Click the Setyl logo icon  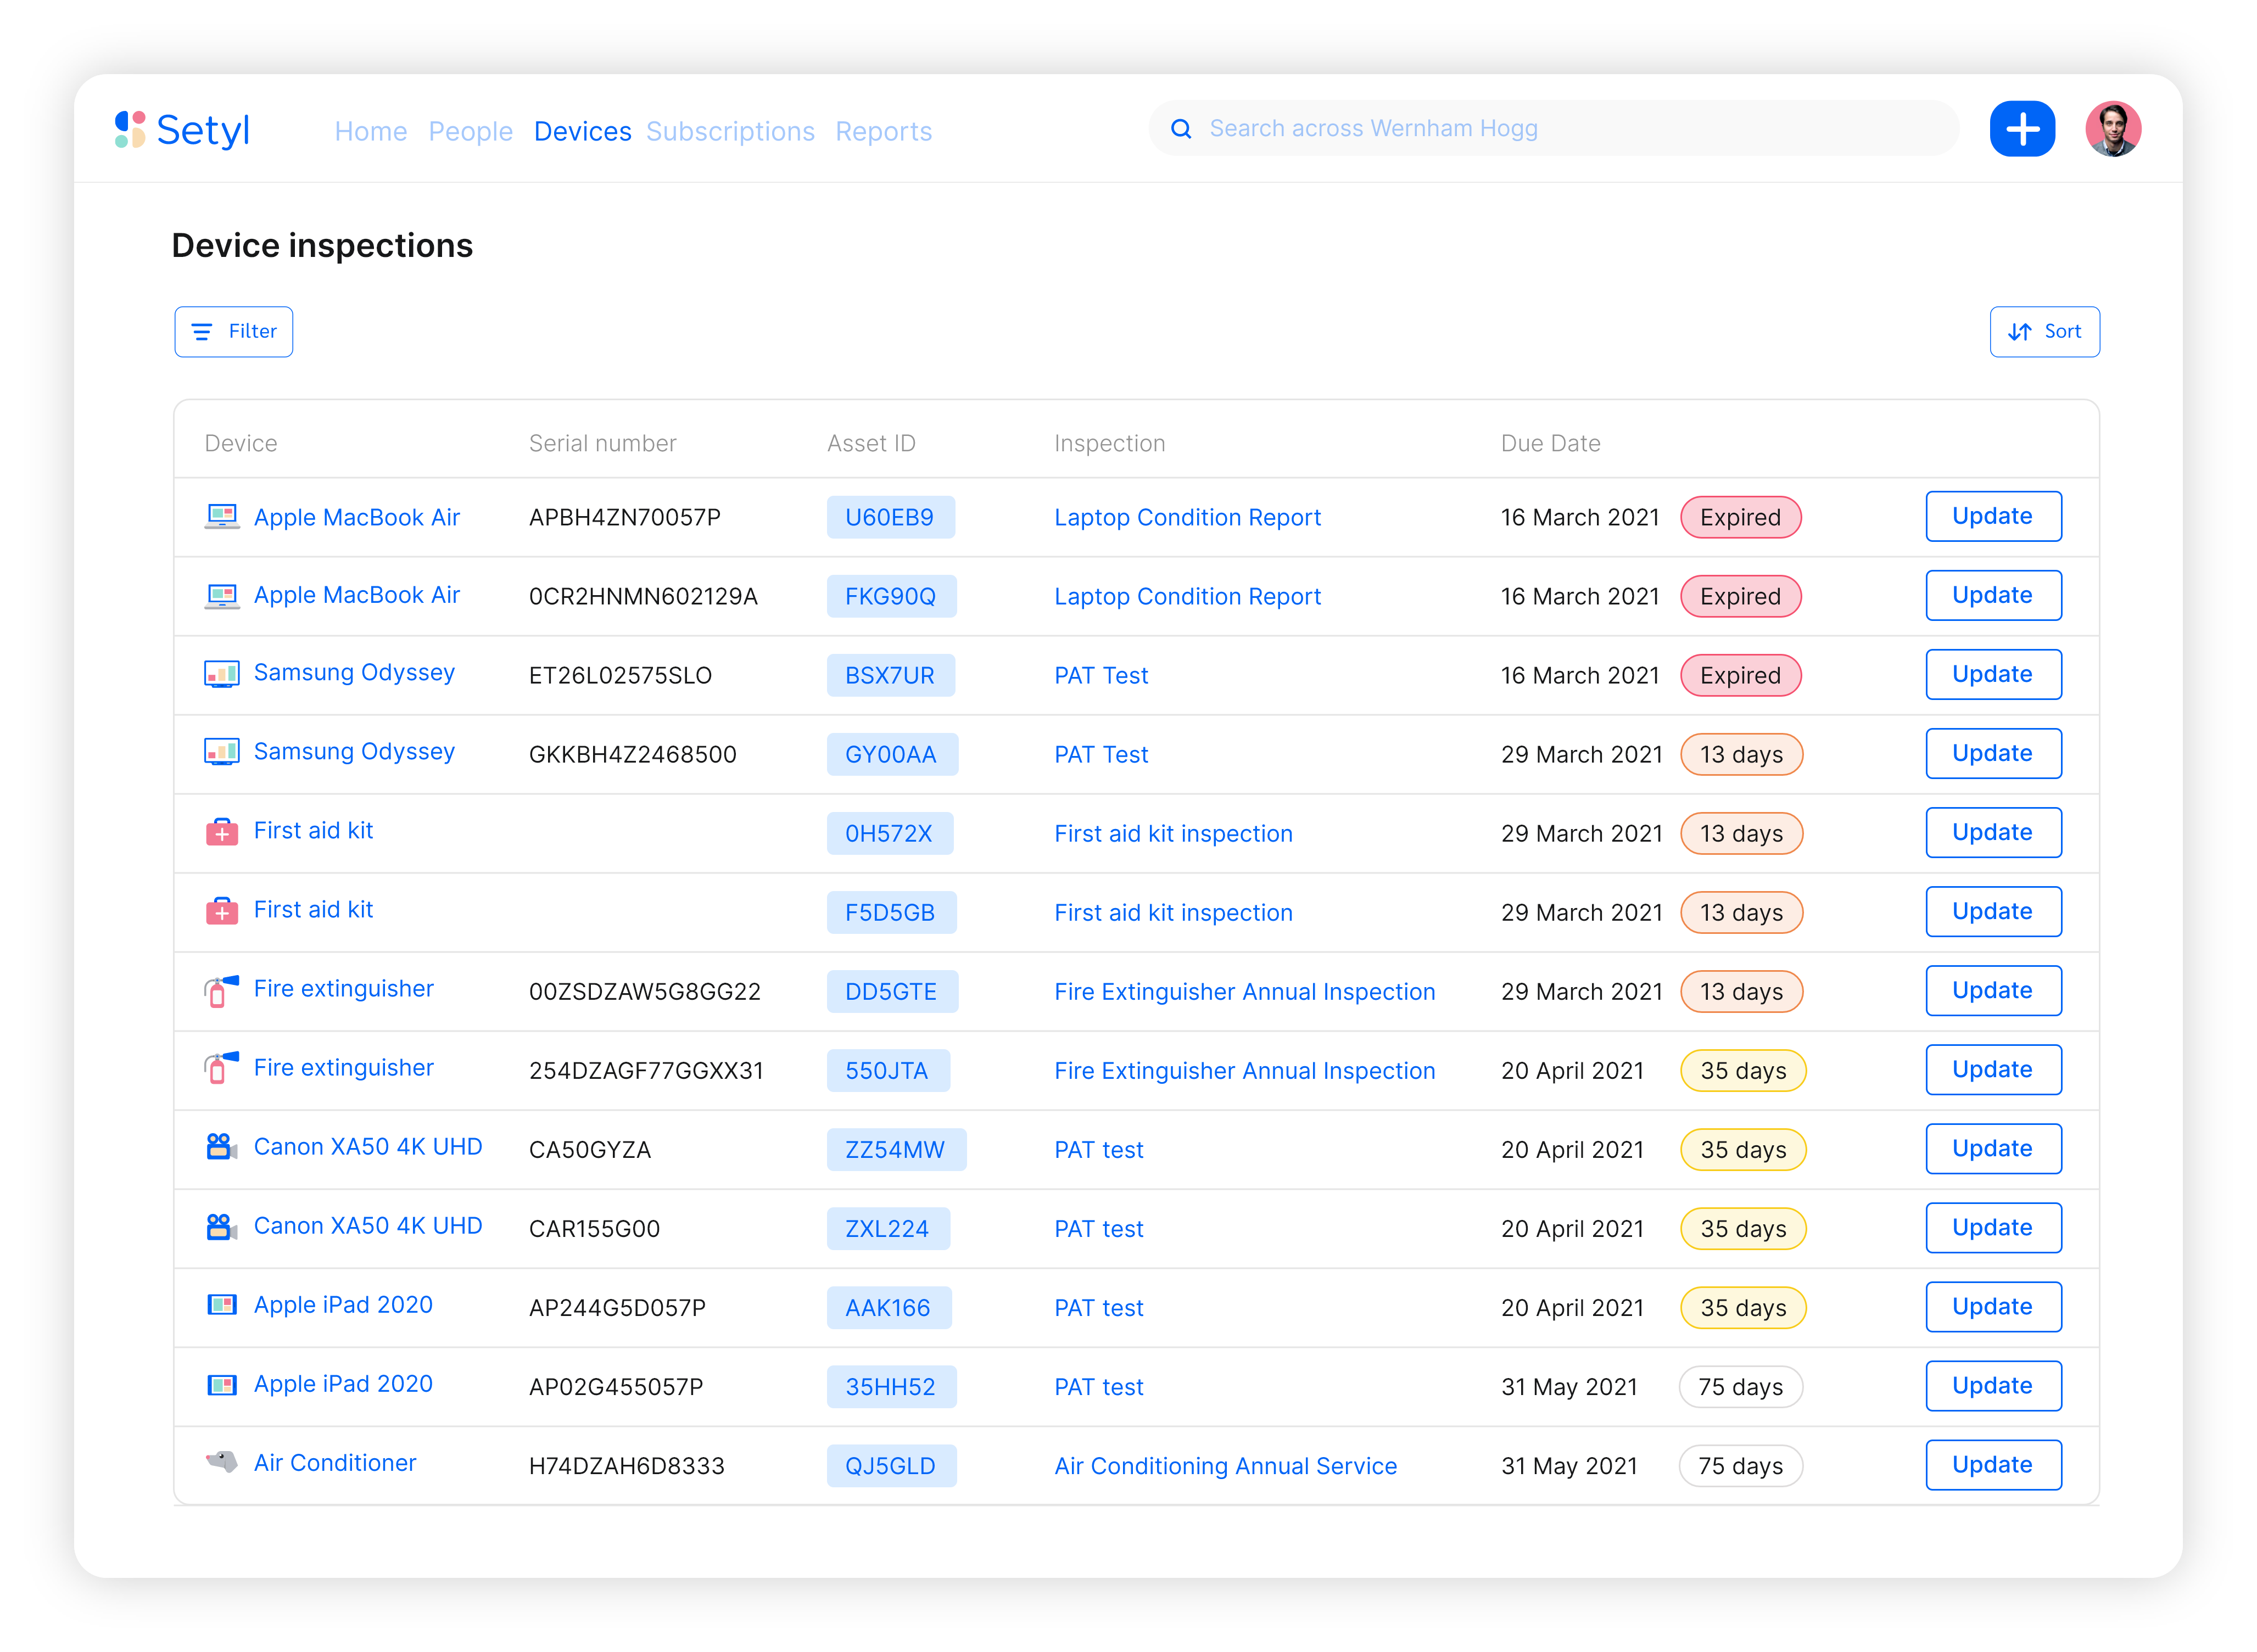[130, 129]
